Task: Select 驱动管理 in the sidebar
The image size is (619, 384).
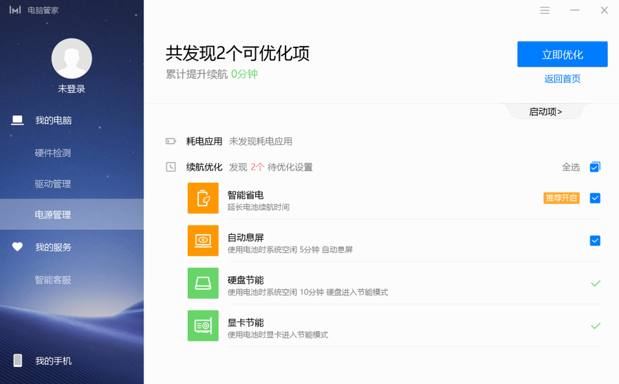Action: pyautogui.click(x=53, y=184)
